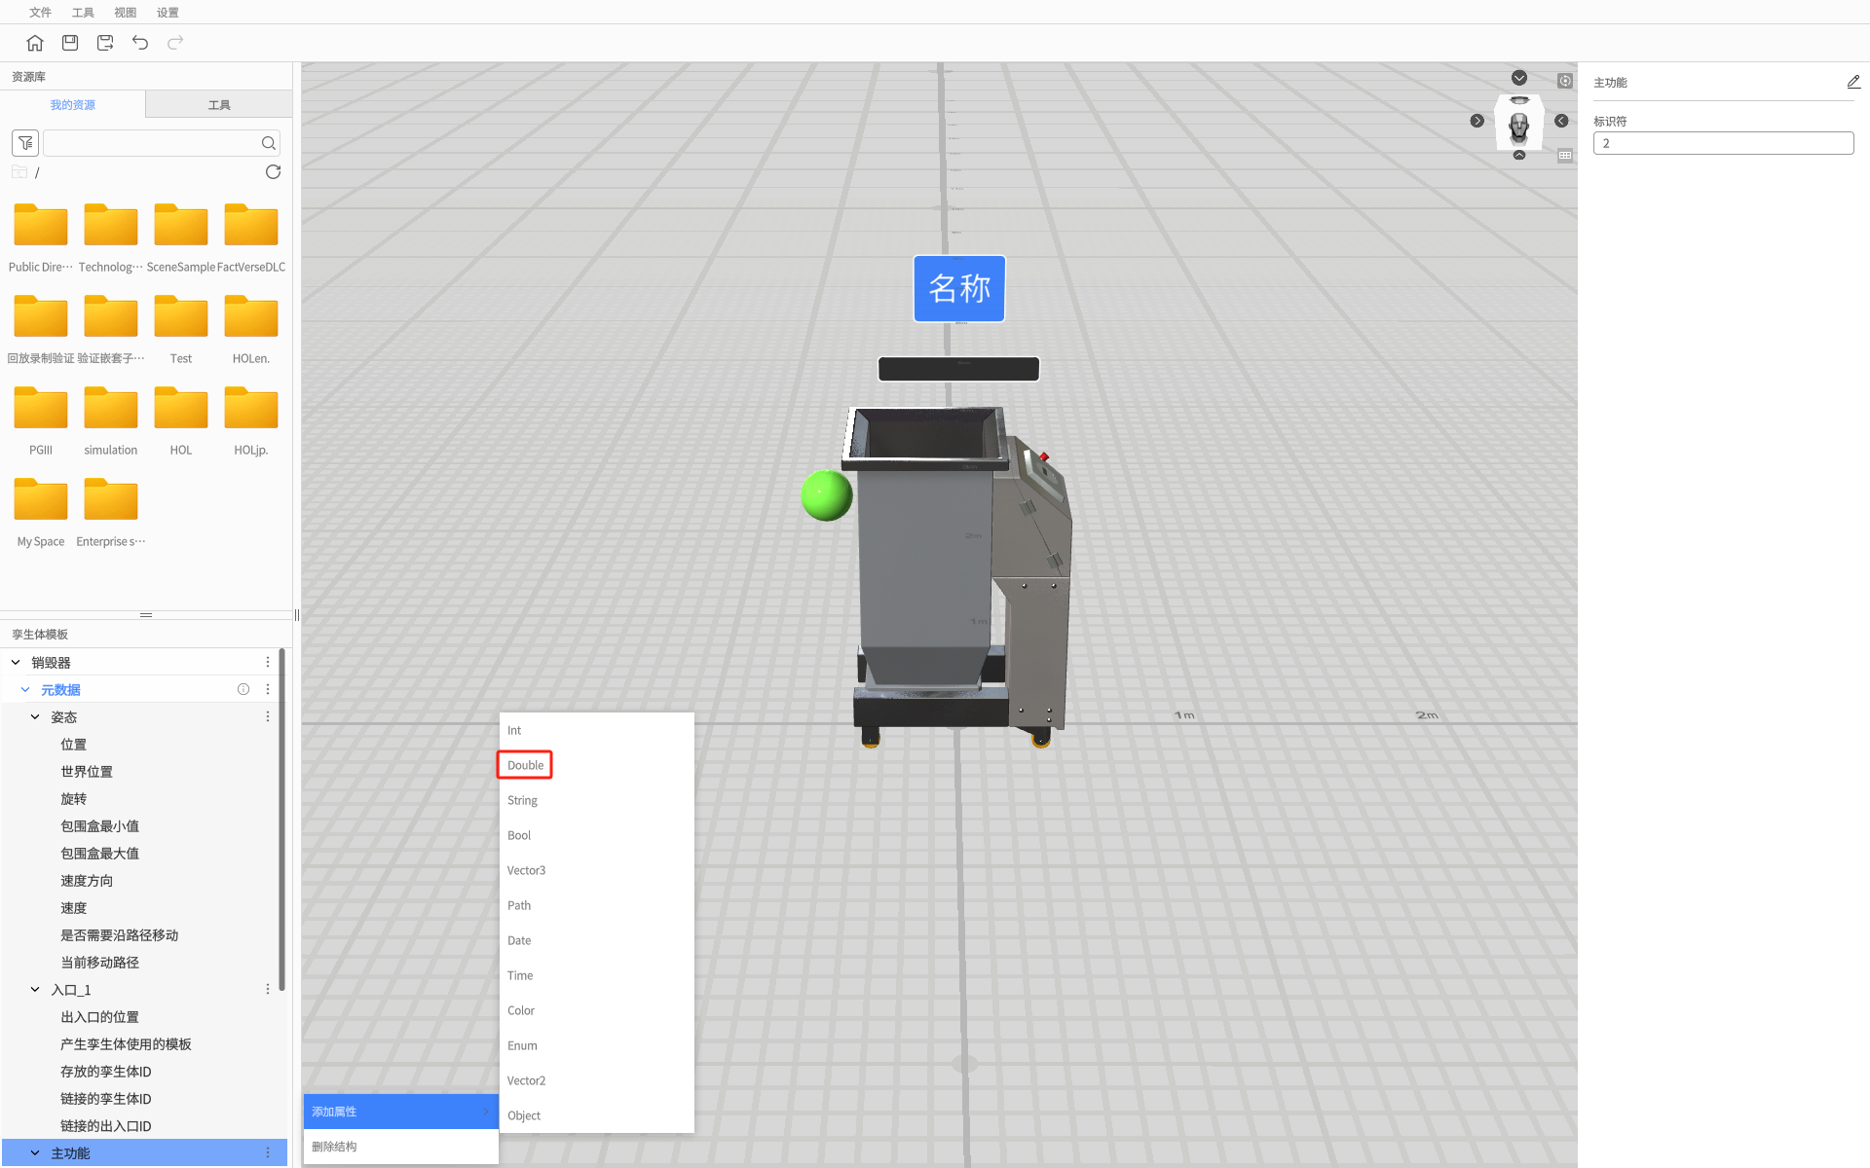Click the reset view icon above view cube
This screenshot has width=1870, height=1168.
coord(1564,81)
